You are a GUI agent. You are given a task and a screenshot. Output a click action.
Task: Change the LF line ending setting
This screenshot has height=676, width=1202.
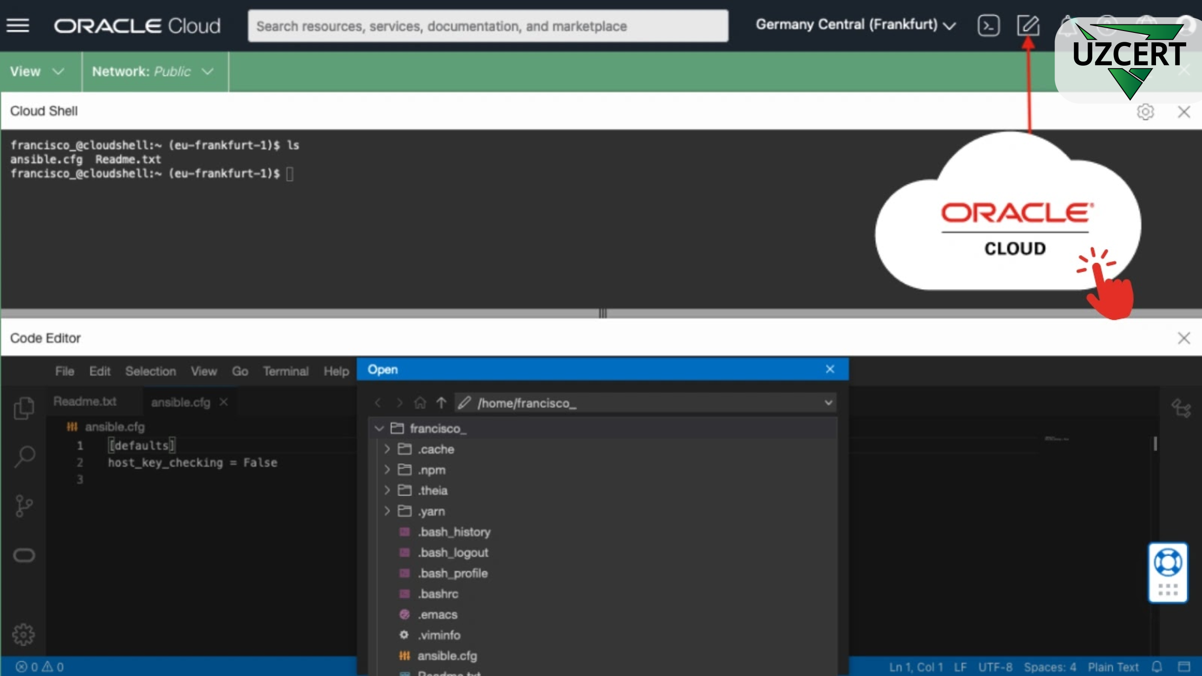coord(960,667)
